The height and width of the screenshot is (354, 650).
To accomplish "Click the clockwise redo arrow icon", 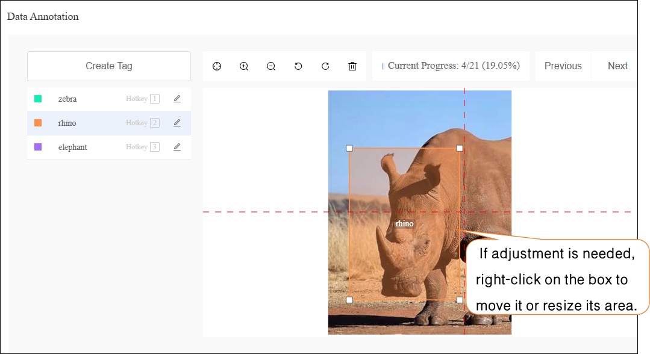I will coord(325,66).
